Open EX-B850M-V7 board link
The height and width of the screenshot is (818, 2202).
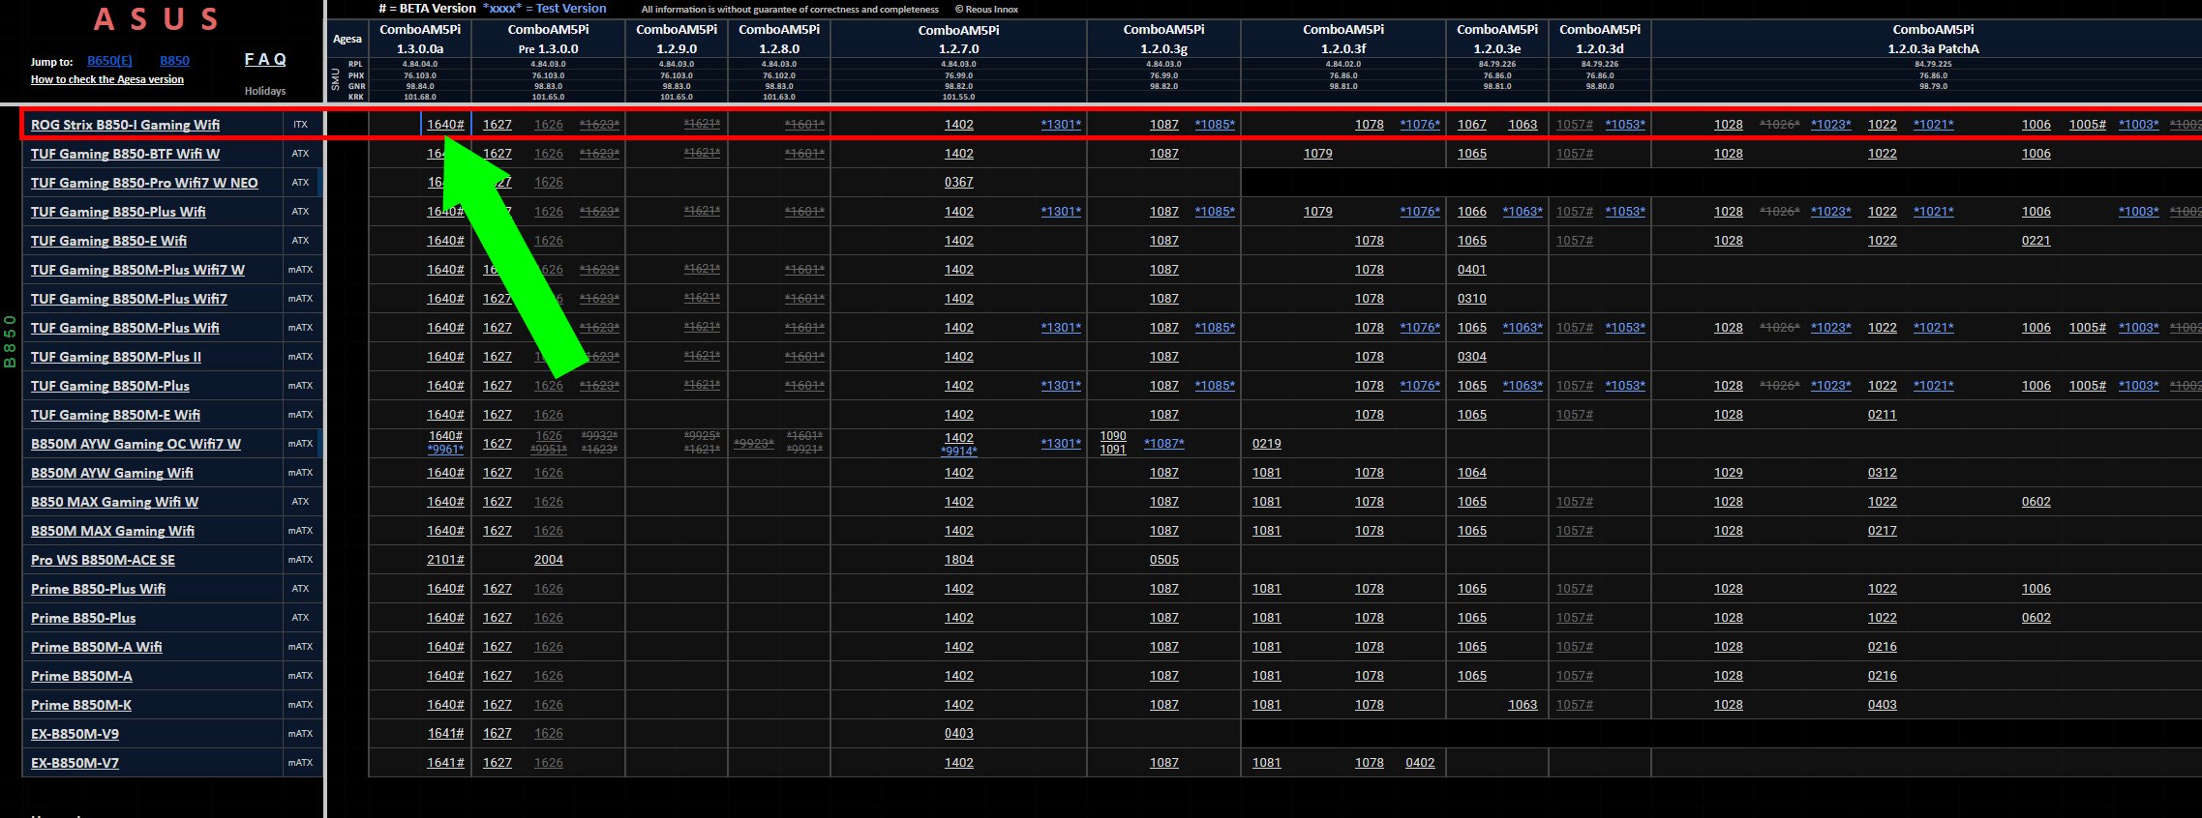[75, 763]
